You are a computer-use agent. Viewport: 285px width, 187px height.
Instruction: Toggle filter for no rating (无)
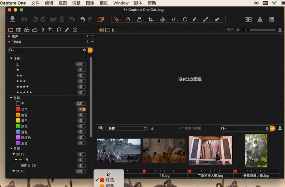point(84,64)
